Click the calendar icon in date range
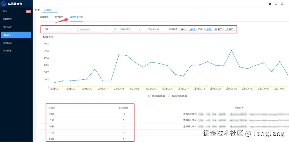 pos(115,29)
